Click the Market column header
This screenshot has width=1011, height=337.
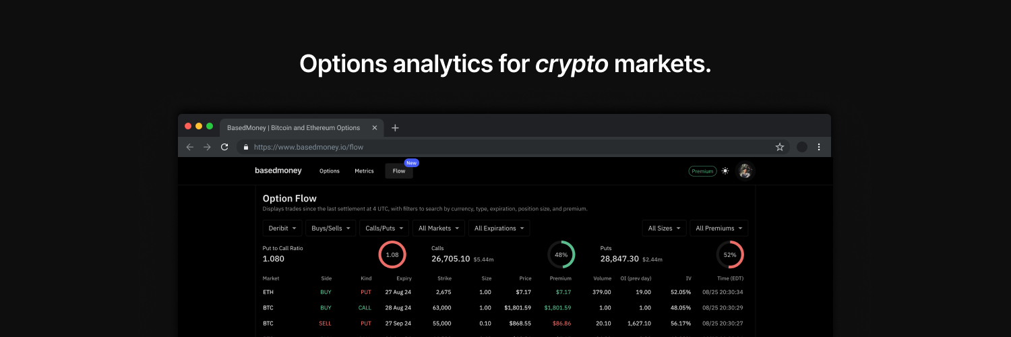point(271,278)
